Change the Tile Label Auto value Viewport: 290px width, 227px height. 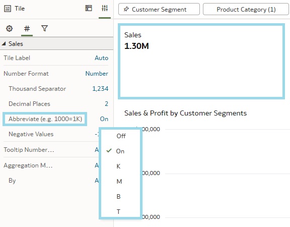[x=102, y=58]
